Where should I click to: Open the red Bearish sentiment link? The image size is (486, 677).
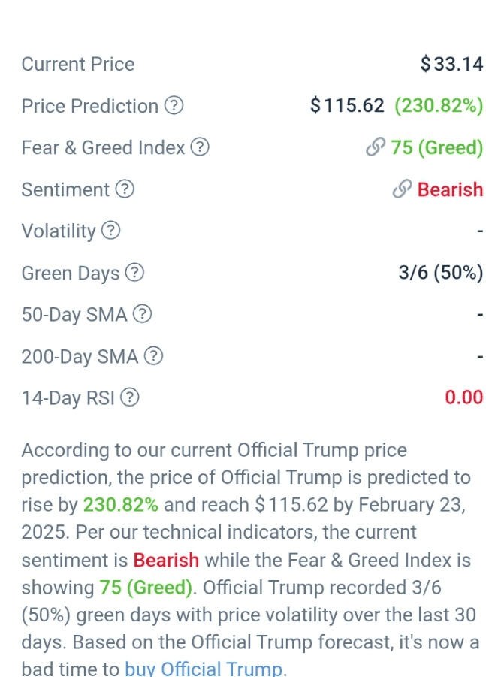click(450, 189)
